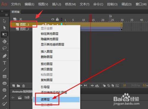Select the Pen tool
This screenshot has height=109, width=148.
pos(4,56)
